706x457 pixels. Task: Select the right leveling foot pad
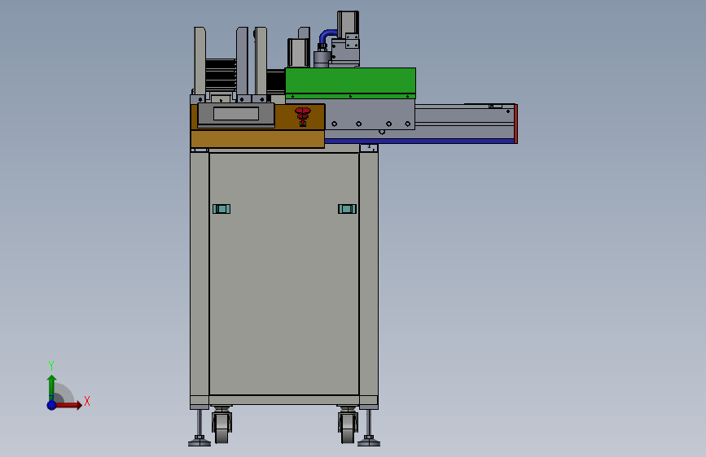[x=369, y=442]
